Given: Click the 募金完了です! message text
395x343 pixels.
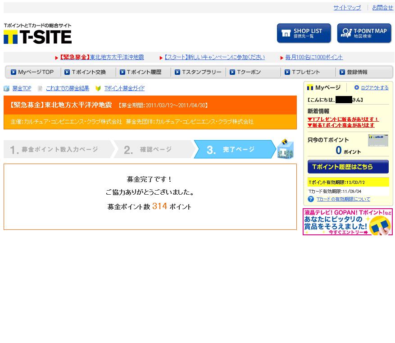Looking at the screenshot, I should click(150, 179).
